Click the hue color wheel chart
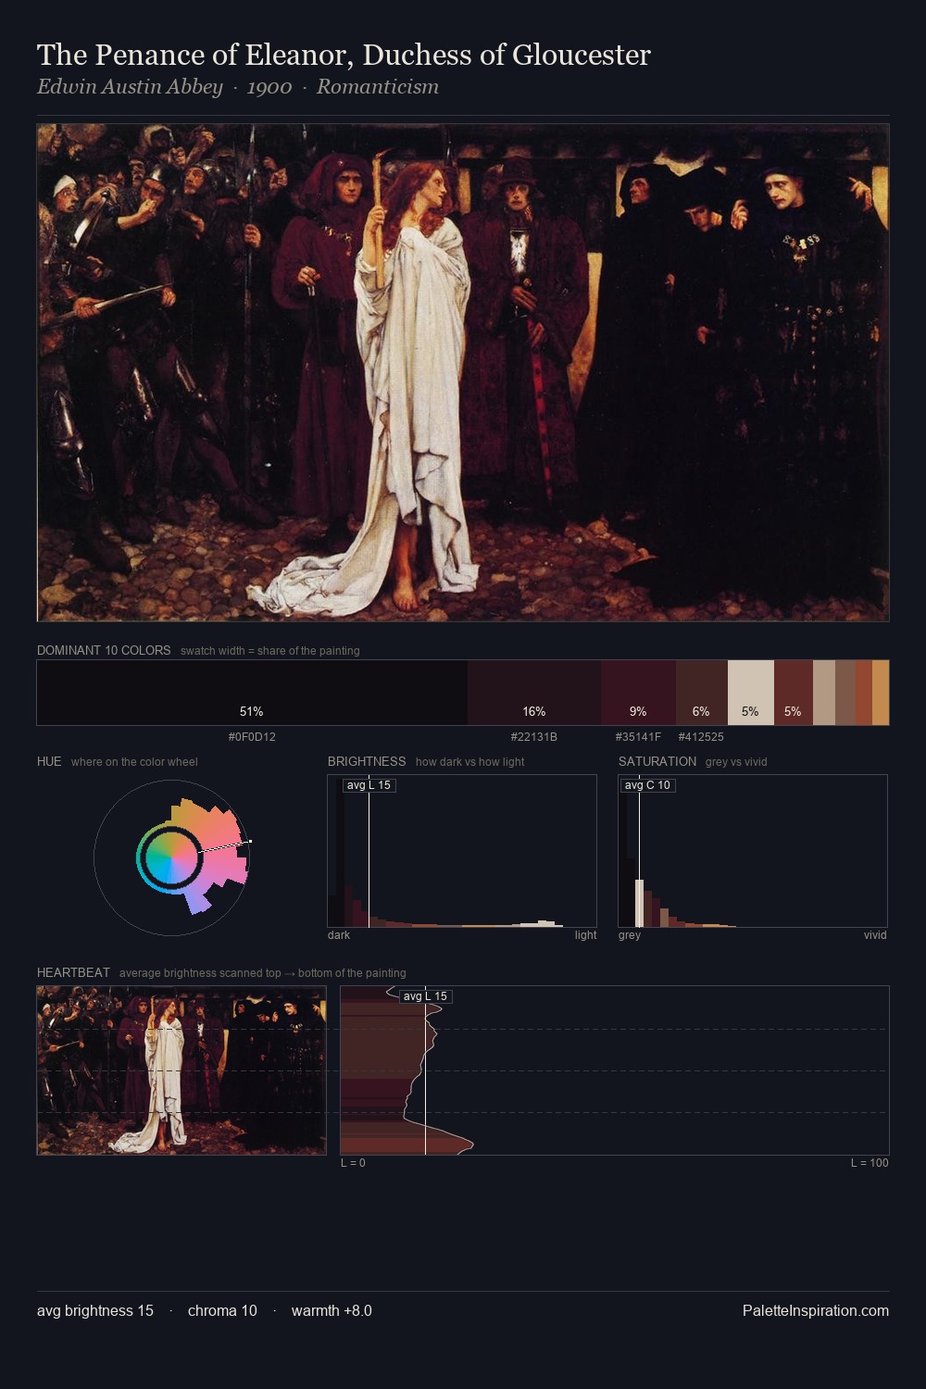 172,857
